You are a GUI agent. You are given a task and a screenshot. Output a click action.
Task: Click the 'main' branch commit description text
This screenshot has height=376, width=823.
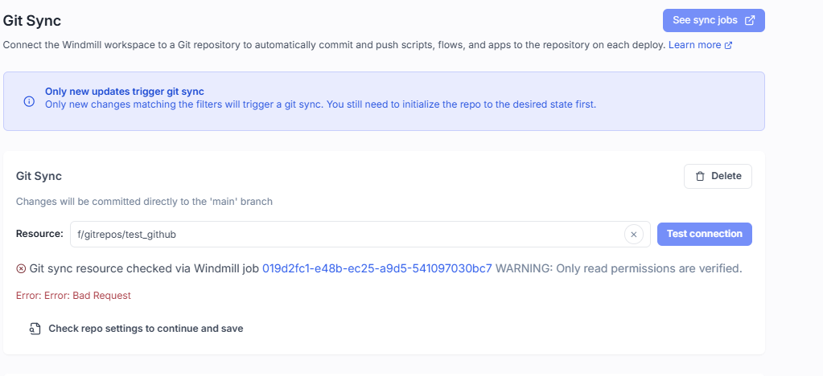[144, 202]
